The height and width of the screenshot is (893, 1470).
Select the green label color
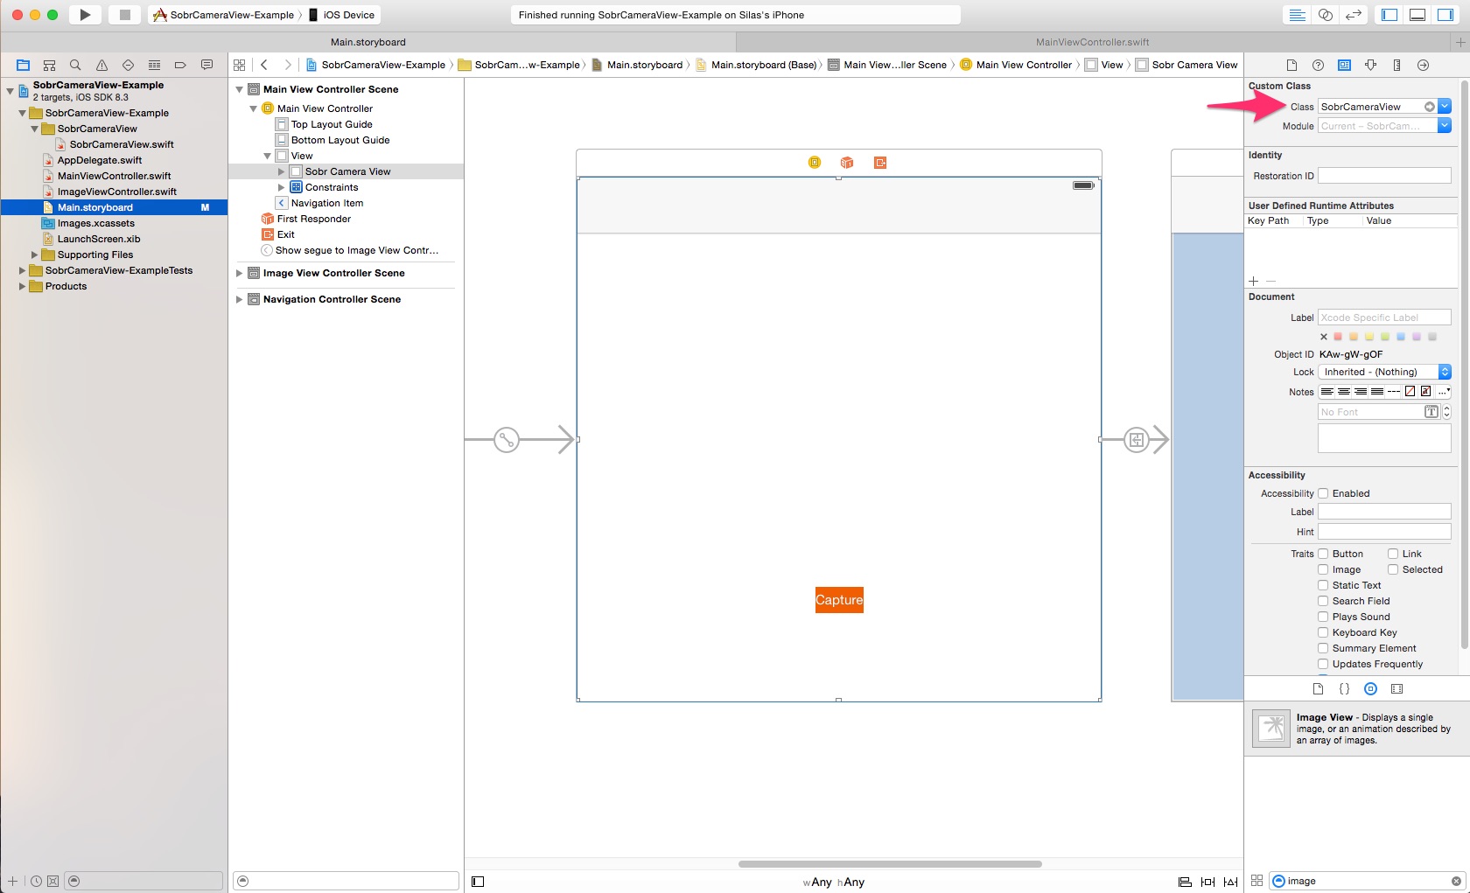click(1385, 337)
